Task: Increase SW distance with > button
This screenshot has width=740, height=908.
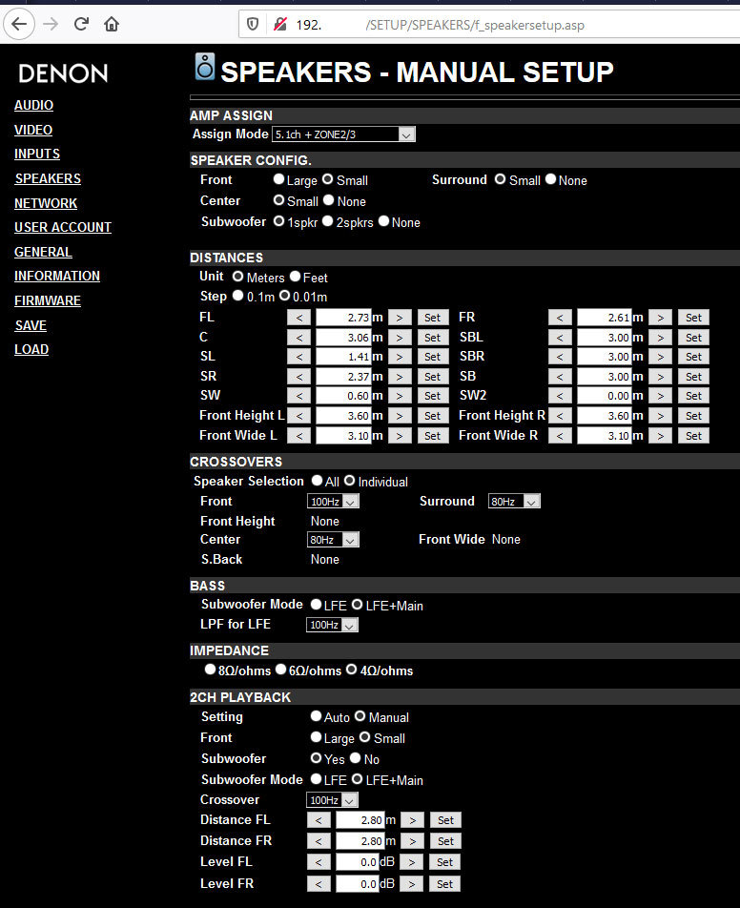Action: [400, 396]
